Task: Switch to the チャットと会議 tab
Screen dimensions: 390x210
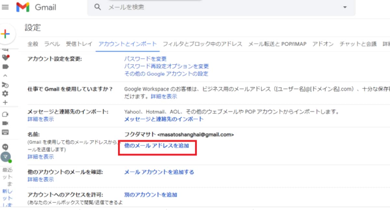Action: [x=358, y=44]
